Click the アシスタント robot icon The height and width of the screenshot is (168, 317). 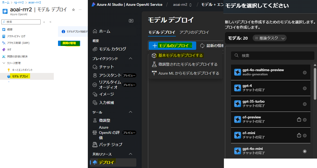(95, 75)
